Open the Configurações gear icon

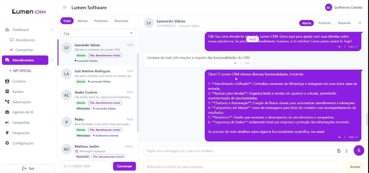7,143
